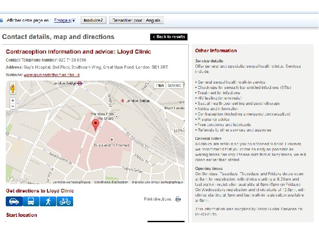The height and width of the screenshot is (239, 319).
Task: Click Treatment for infections bullet
Action: 218,93
